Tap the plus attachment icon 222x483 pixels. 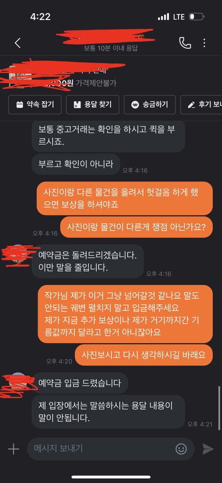click(13, 449)
